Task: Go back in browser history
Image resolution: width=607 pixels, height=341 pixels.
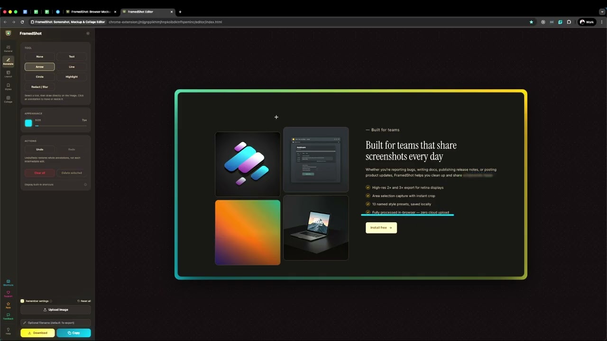Action: (x=5, y=22)
